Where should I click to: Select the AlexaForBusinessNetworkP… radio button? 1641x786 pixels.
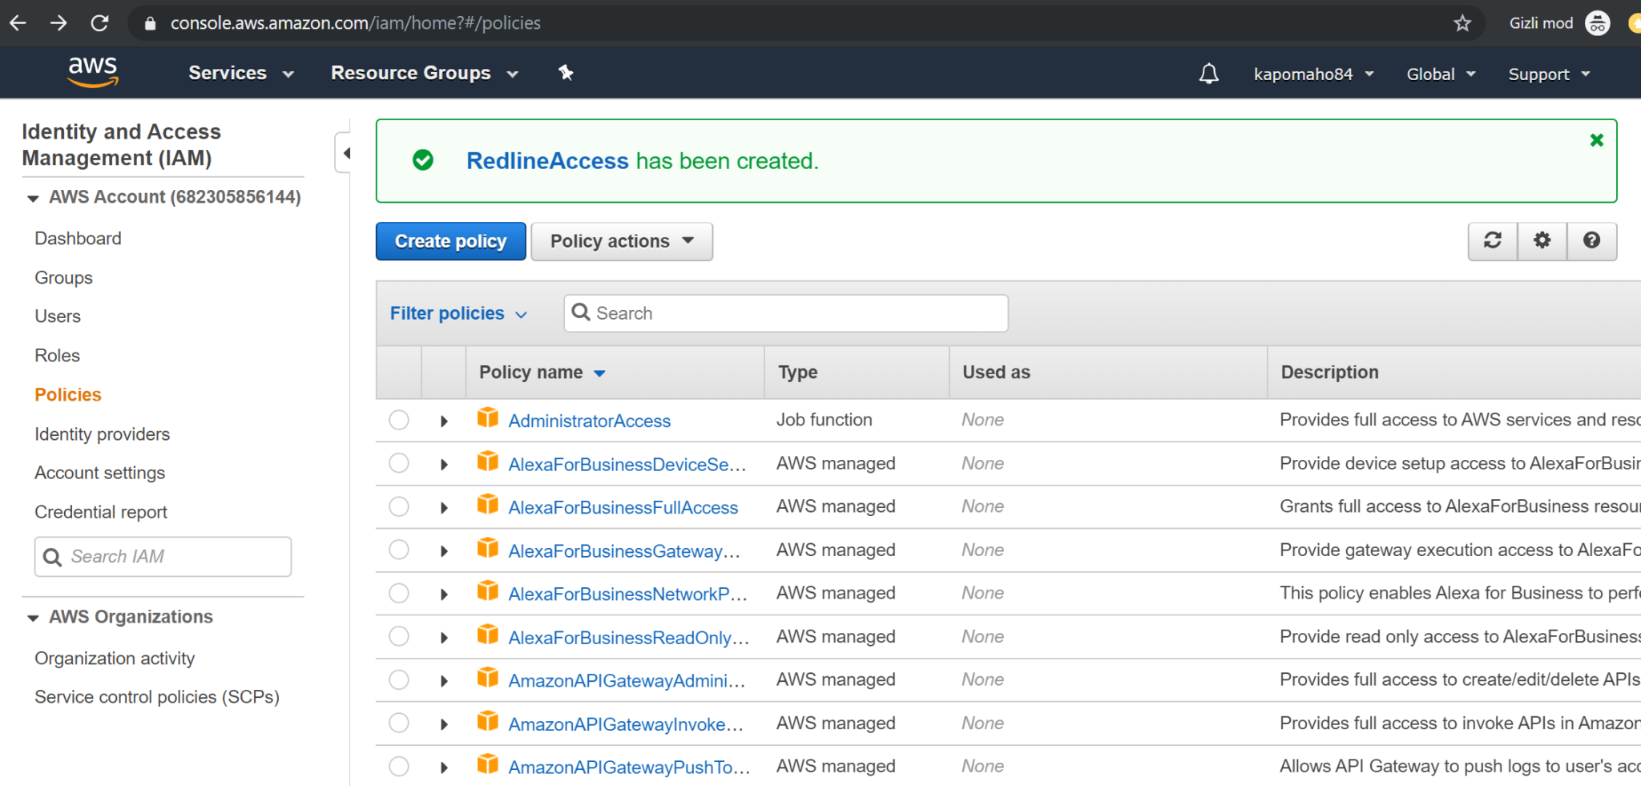coord(399,593)
